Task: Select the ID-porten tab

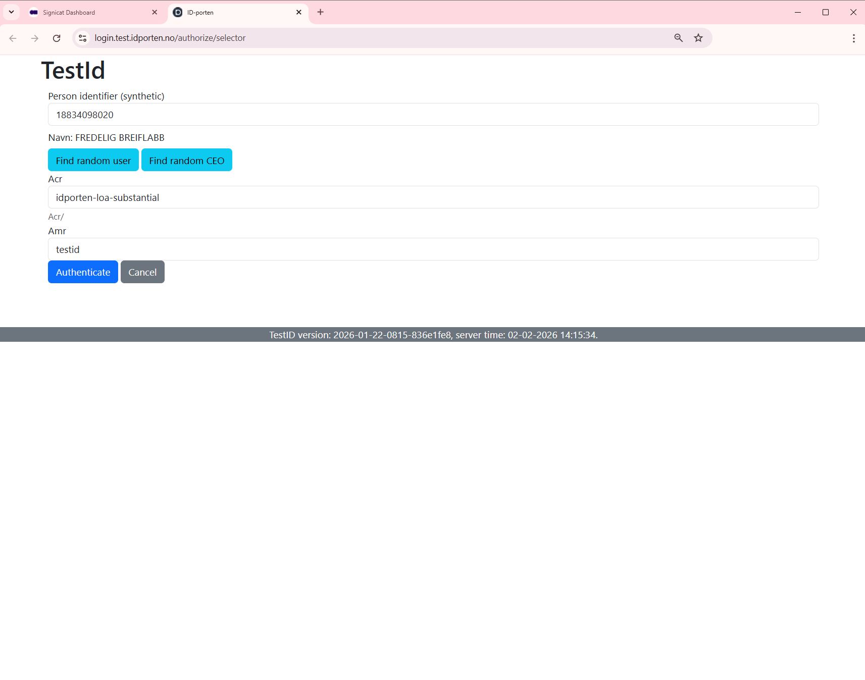Action: coord(232,12)
